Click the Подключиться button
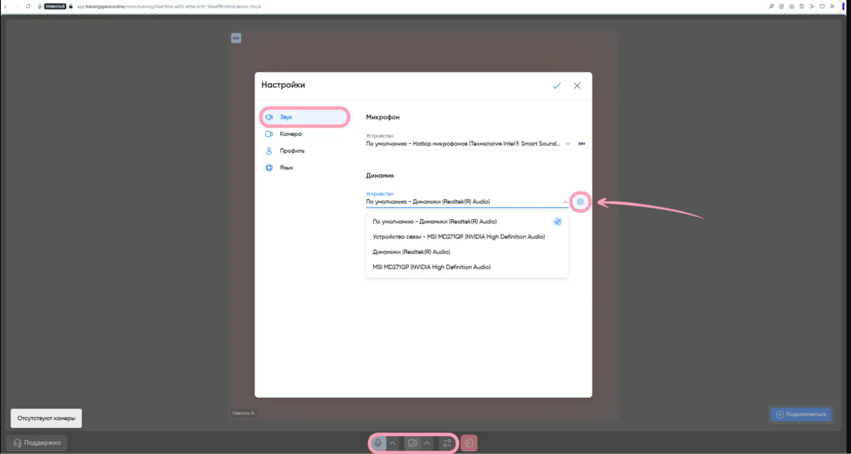 [x=801, y=414]
